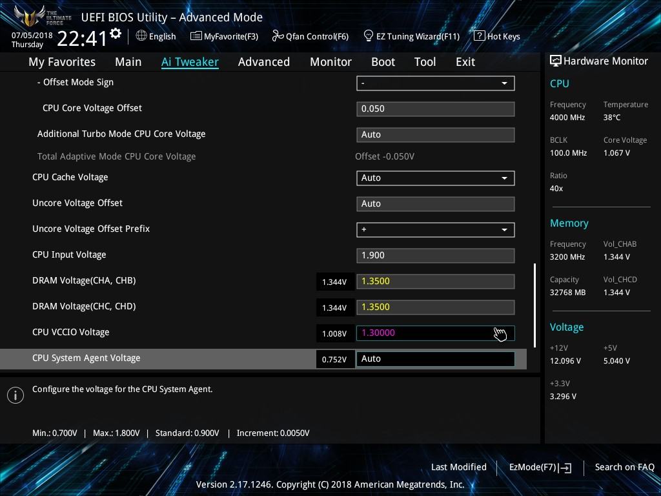Image resolution: width=661 pixels, height=496 pixels.
Task: Click the CPU VCCIO Voltage input field
Action: tap(435, 333)
